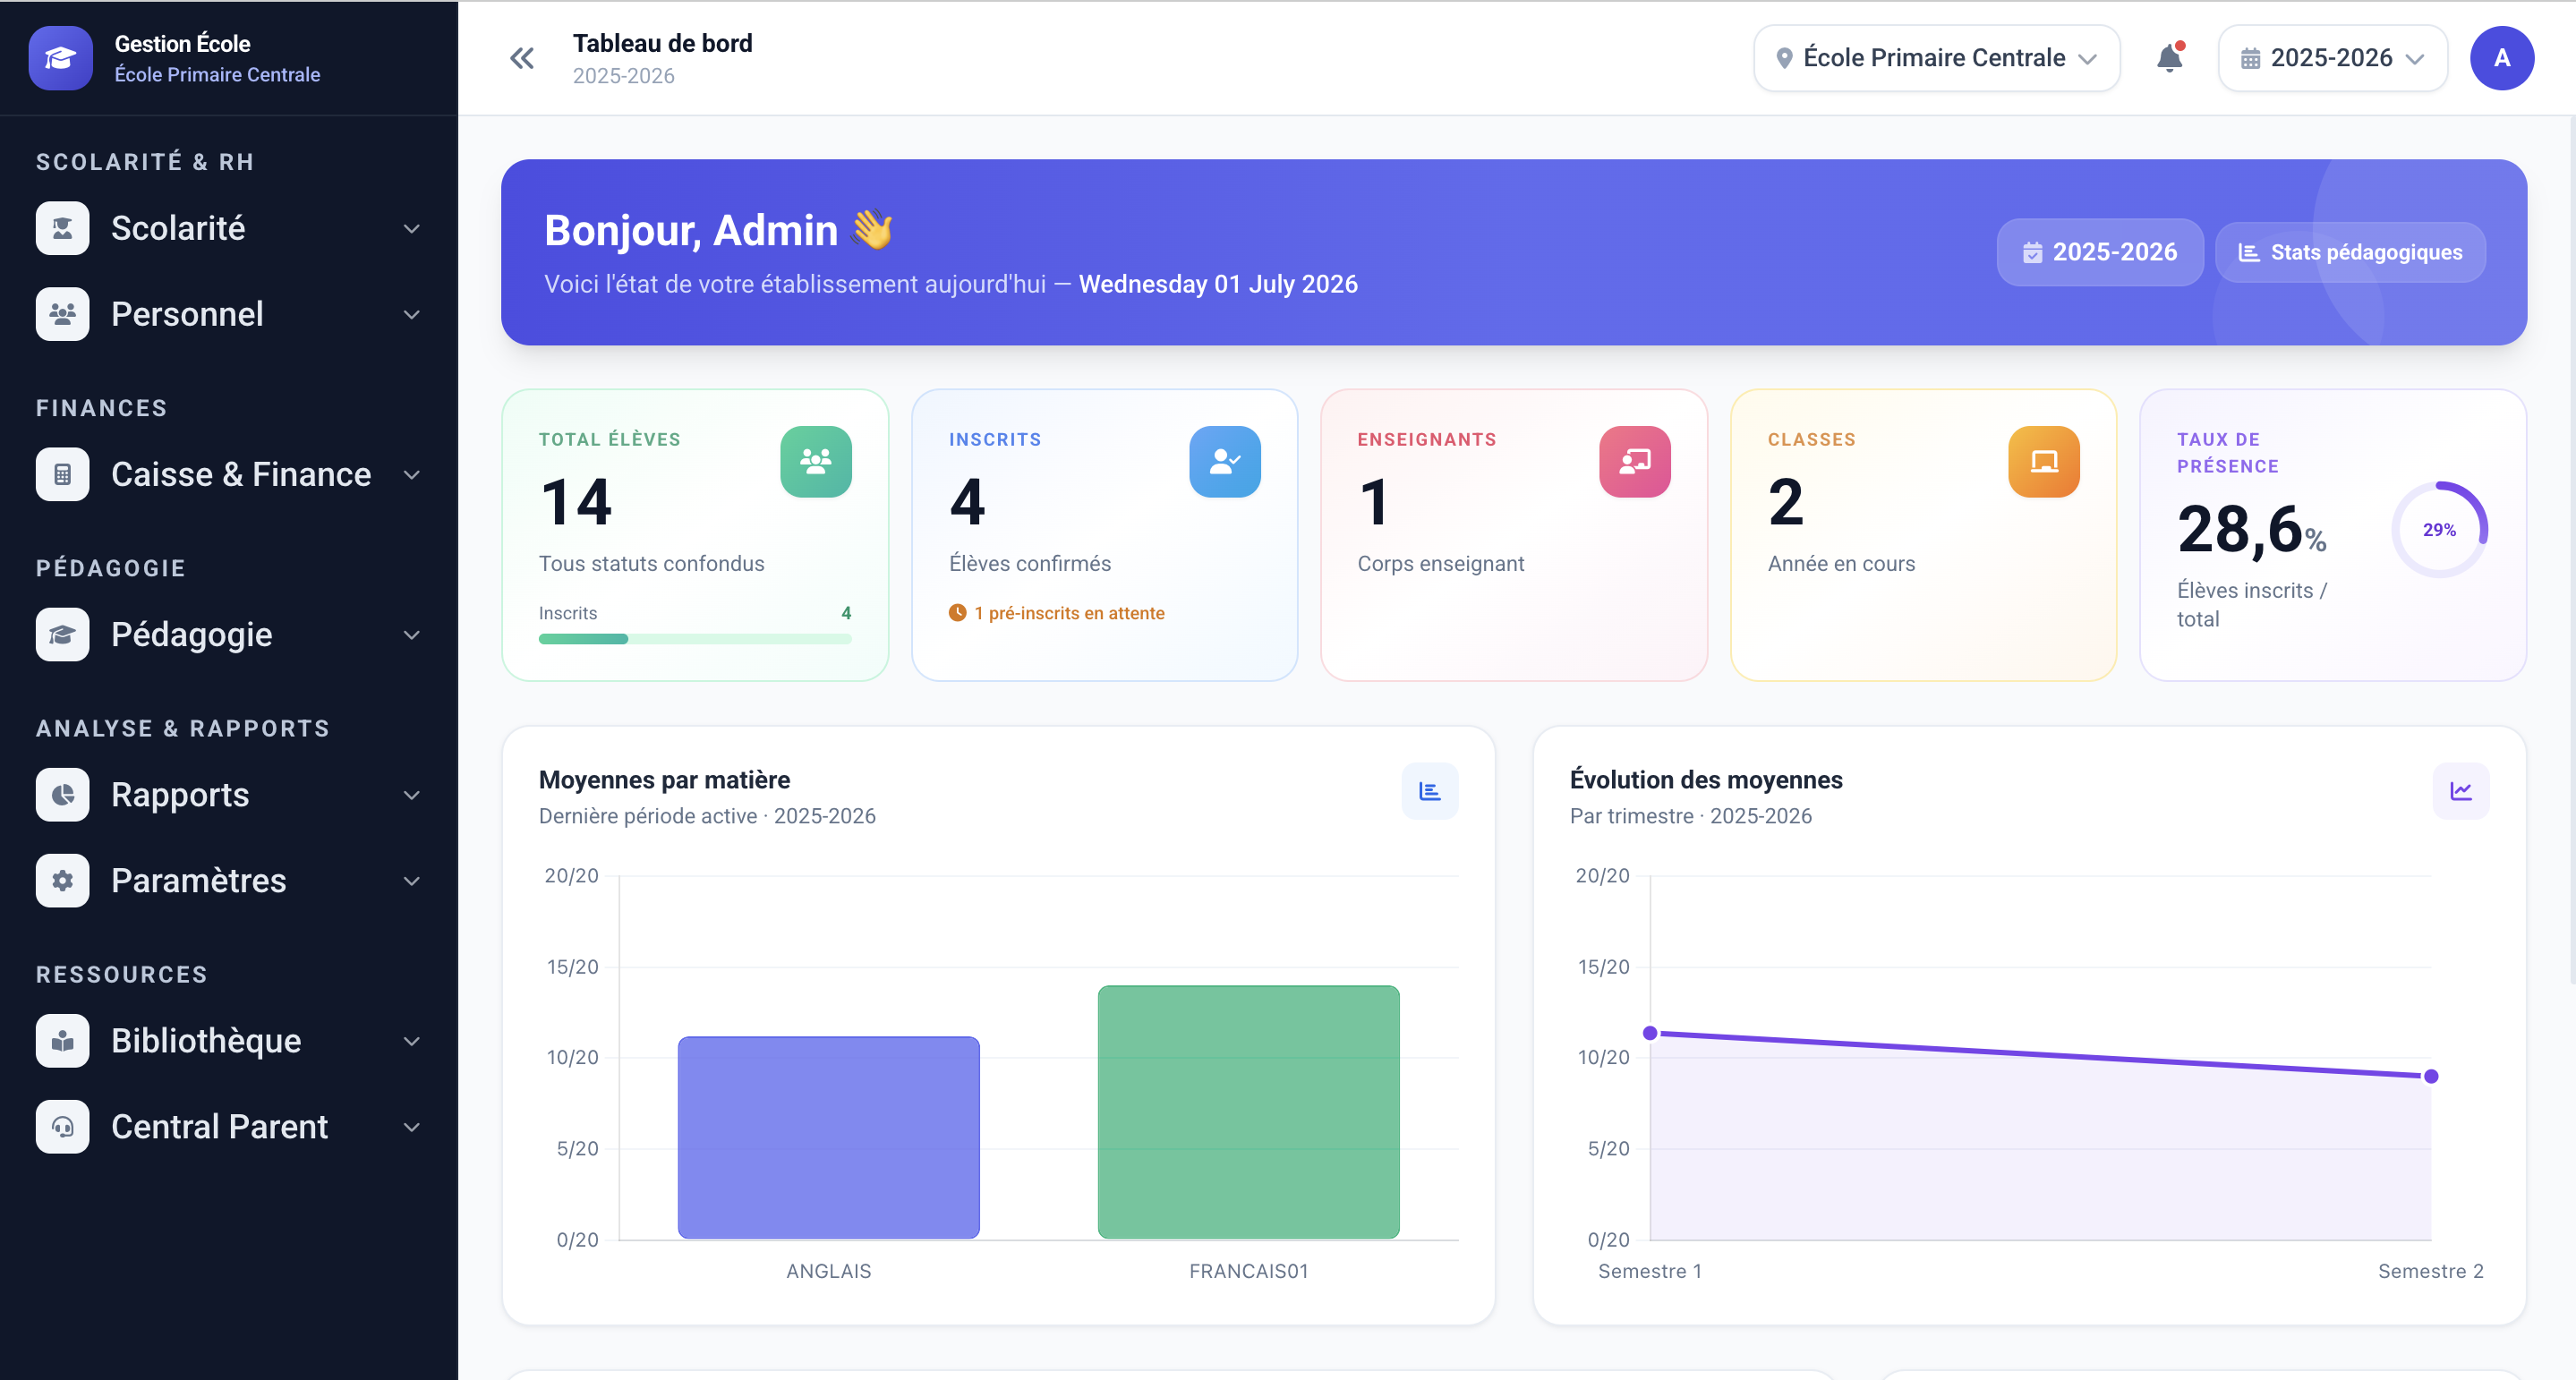Click the Stats pédagogiques button
This screenshot has height=1380, width=2576.
[2349, 252]
